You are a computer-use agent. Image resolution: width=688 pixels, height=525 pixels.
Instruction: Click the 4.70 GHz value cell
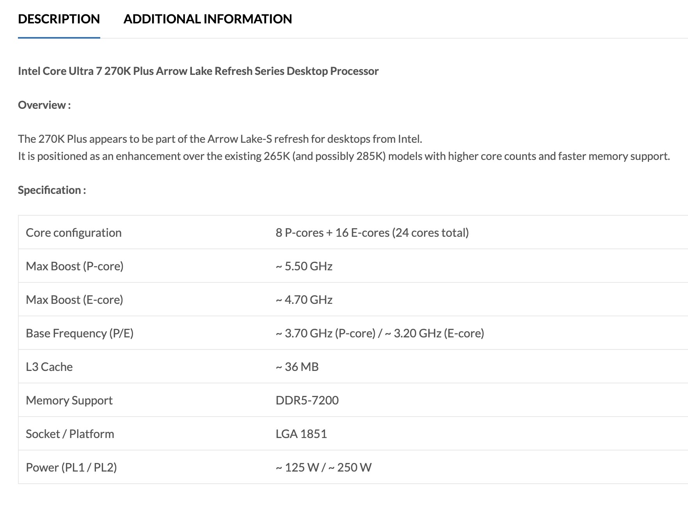click(x=304, y=300)
